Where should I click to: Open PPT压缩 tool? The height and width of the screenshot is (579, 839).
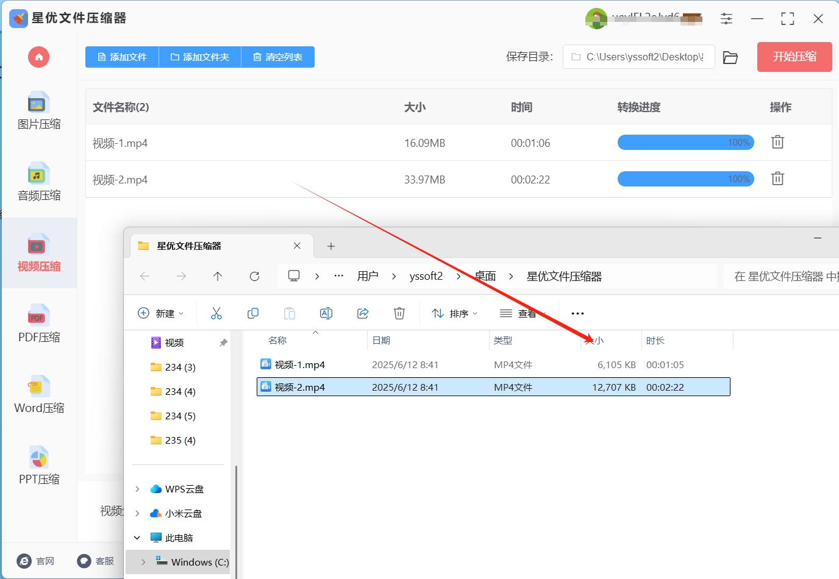point(39,466)
